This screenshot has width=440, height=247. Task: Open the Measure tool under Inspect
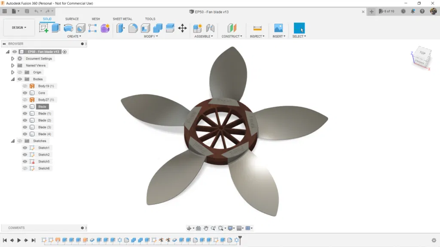tap(257, 28)
